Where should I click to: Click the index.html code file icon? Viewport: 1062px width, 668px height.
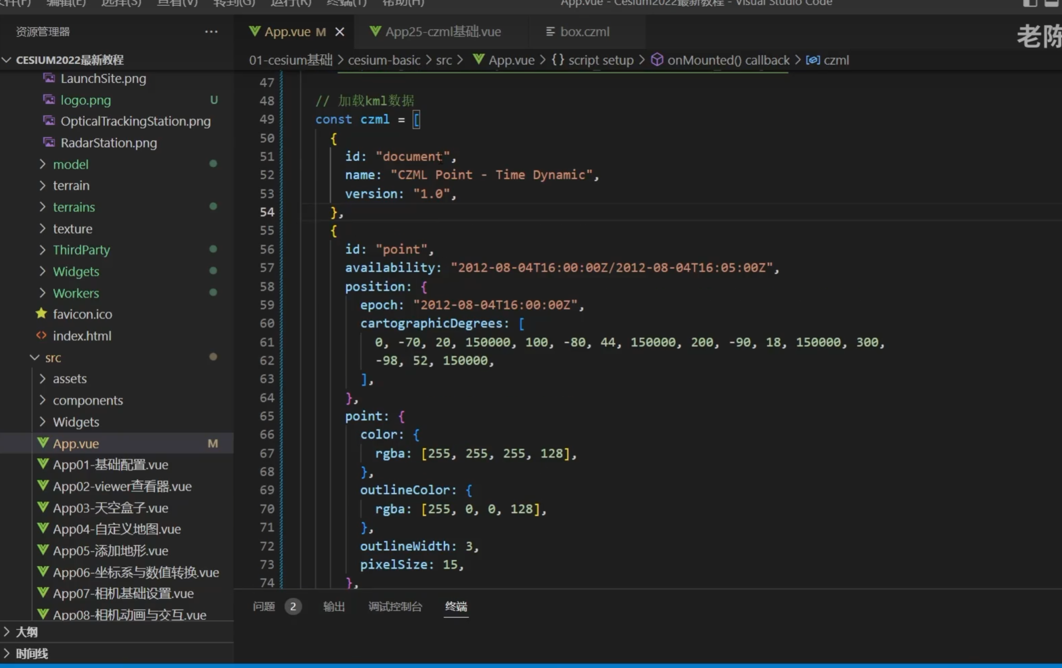[42, 335]
